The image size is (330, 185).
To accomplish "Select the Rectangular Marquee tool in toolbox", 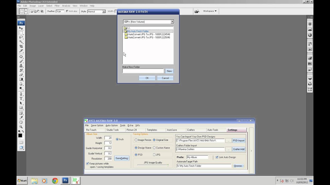I will (21, 33).
